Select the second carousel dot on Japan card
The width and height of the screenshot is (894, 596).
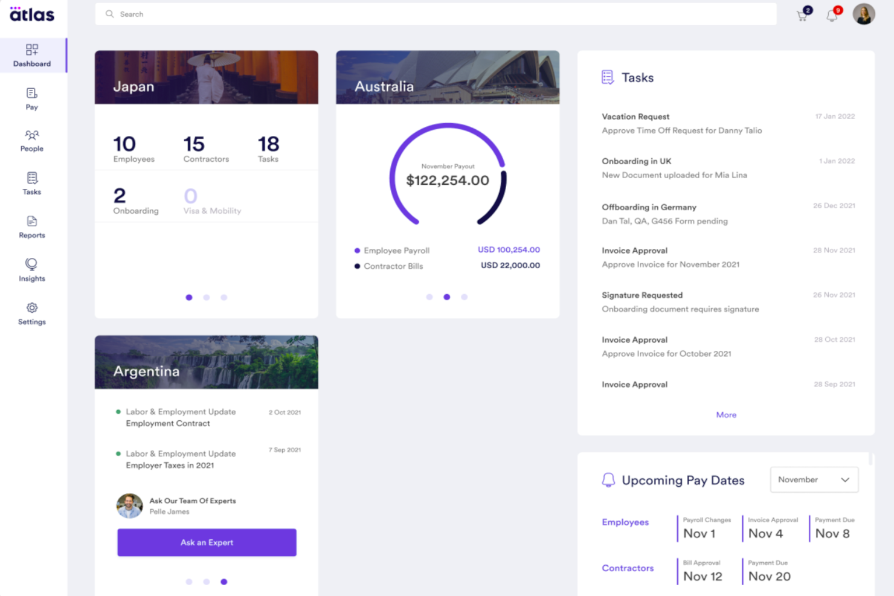(207, 297)
